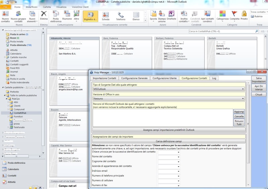The image size is (268, 189).
Task: Click the Nuovo contatto ribbon icon
Action: tap(5, 14)
